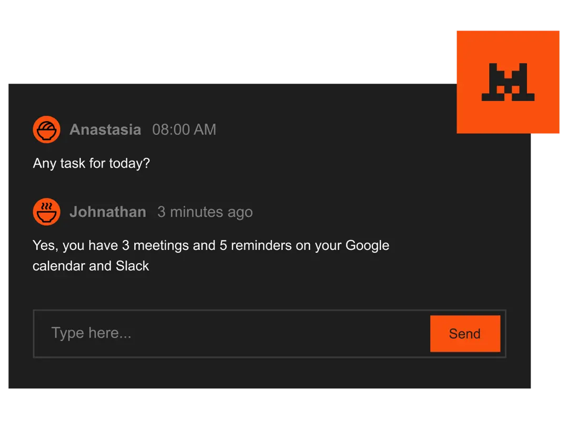
Task: Click the '3 minutes ago' timestamp
Action: [x=205, y=212]
